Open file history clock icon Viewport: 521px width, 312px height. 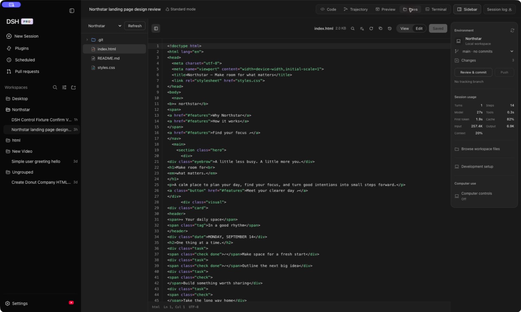390,28
